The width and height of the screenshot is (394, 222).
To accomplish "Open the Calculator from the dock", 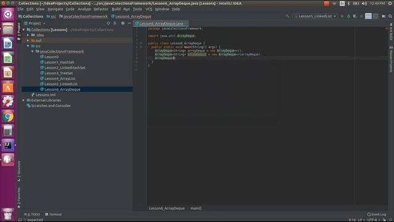I will [x=8, y=131].
